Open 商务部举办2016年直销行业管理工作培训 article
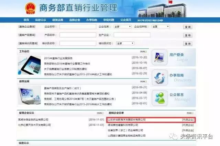The width and height of the screenshot is (220, 146). [67, 64]
